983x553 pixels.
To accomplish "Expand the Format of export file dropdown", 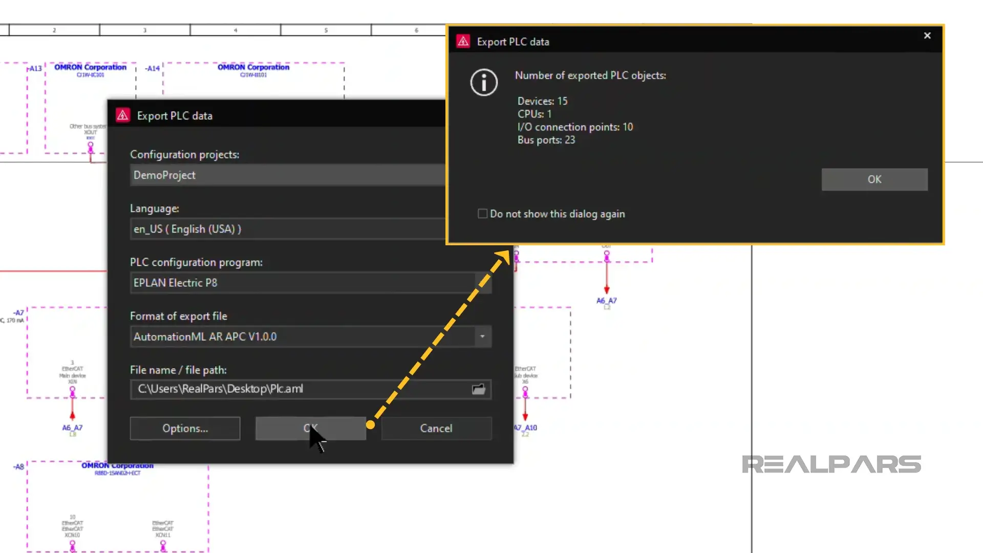I will 482,337.
